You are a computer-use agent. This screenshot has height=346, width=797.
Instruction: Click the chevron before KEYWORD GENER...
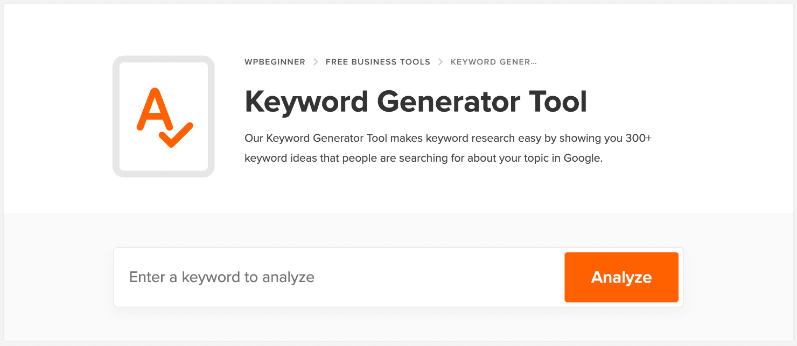441,61
